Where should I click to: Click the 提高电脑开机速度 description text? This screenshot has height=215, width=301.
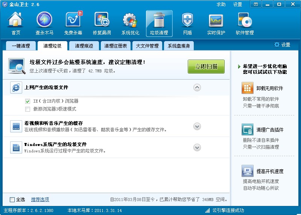point(261,181)
